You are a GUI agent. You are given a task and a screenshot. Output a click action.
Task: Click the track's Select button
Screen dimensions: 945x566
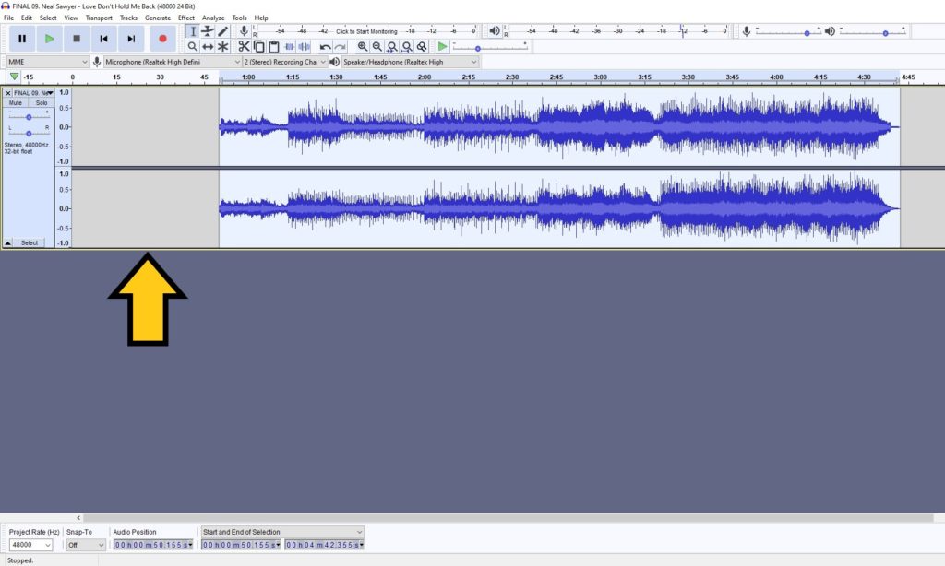pyautogui.click(x=30, y=242)
